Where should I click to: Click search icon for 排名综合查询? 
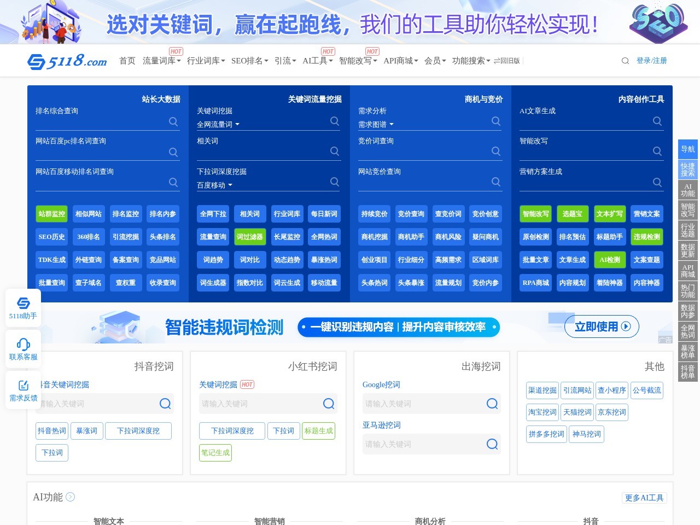(173, 121)
